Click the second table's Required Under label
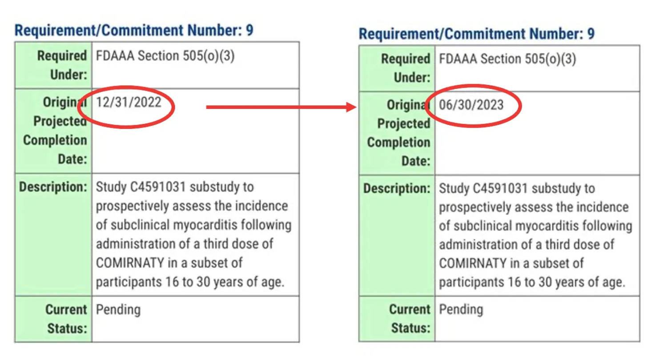Screen dimensions: 651x360 [x=405, y=68]
